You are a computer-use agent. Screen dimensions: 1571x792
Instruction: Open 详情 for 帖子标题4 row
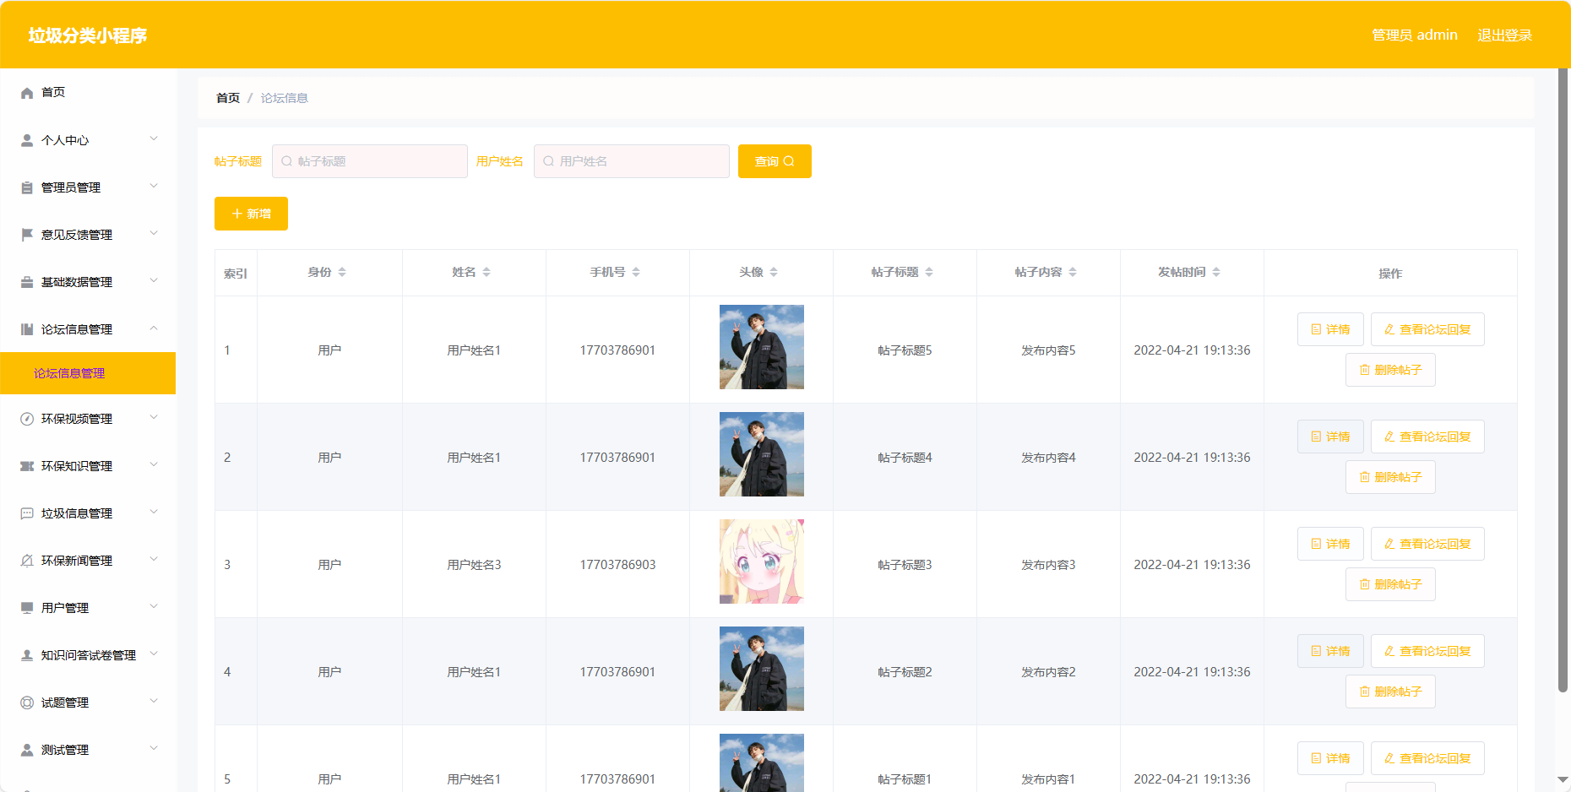(x=1330, y=437)
